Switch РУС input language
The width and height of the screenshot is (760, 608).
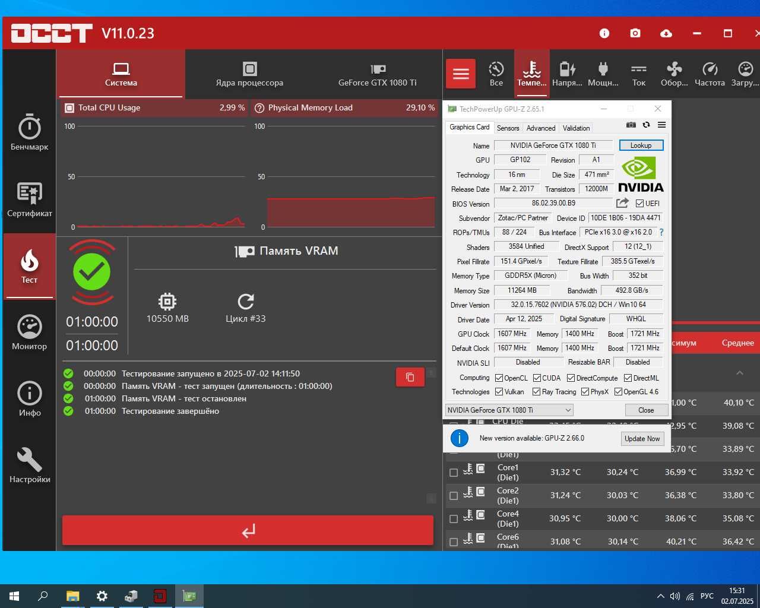tap(707, 596)
